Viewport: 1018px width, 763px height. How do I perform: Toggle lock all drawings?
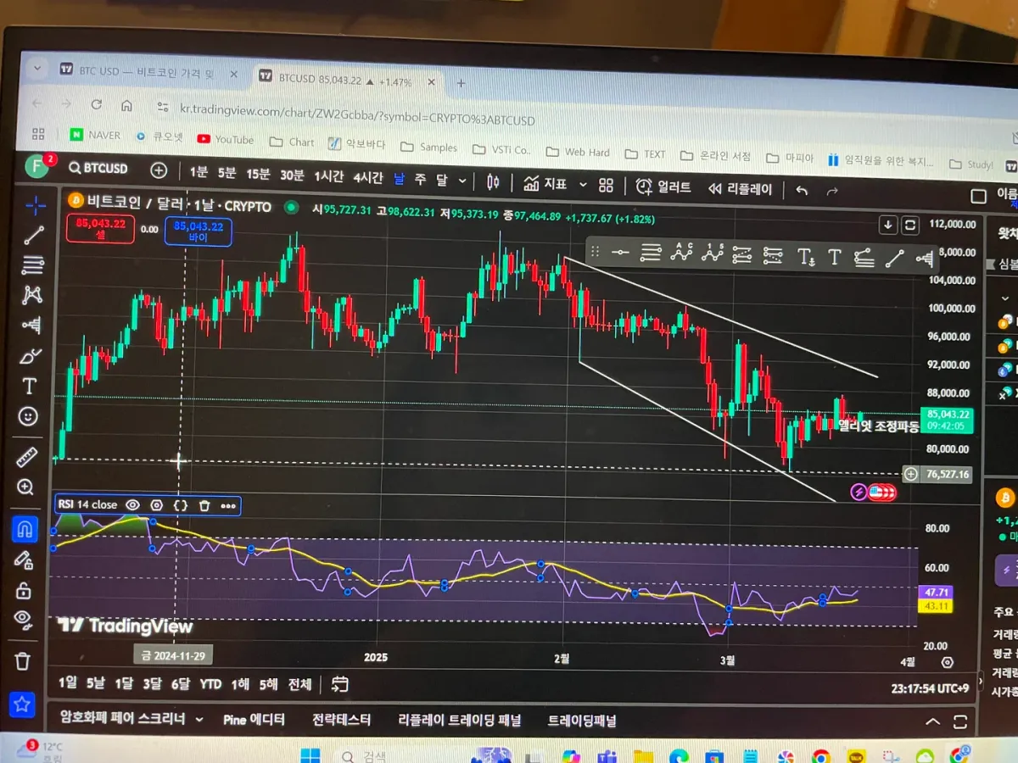tap(24, 589)
